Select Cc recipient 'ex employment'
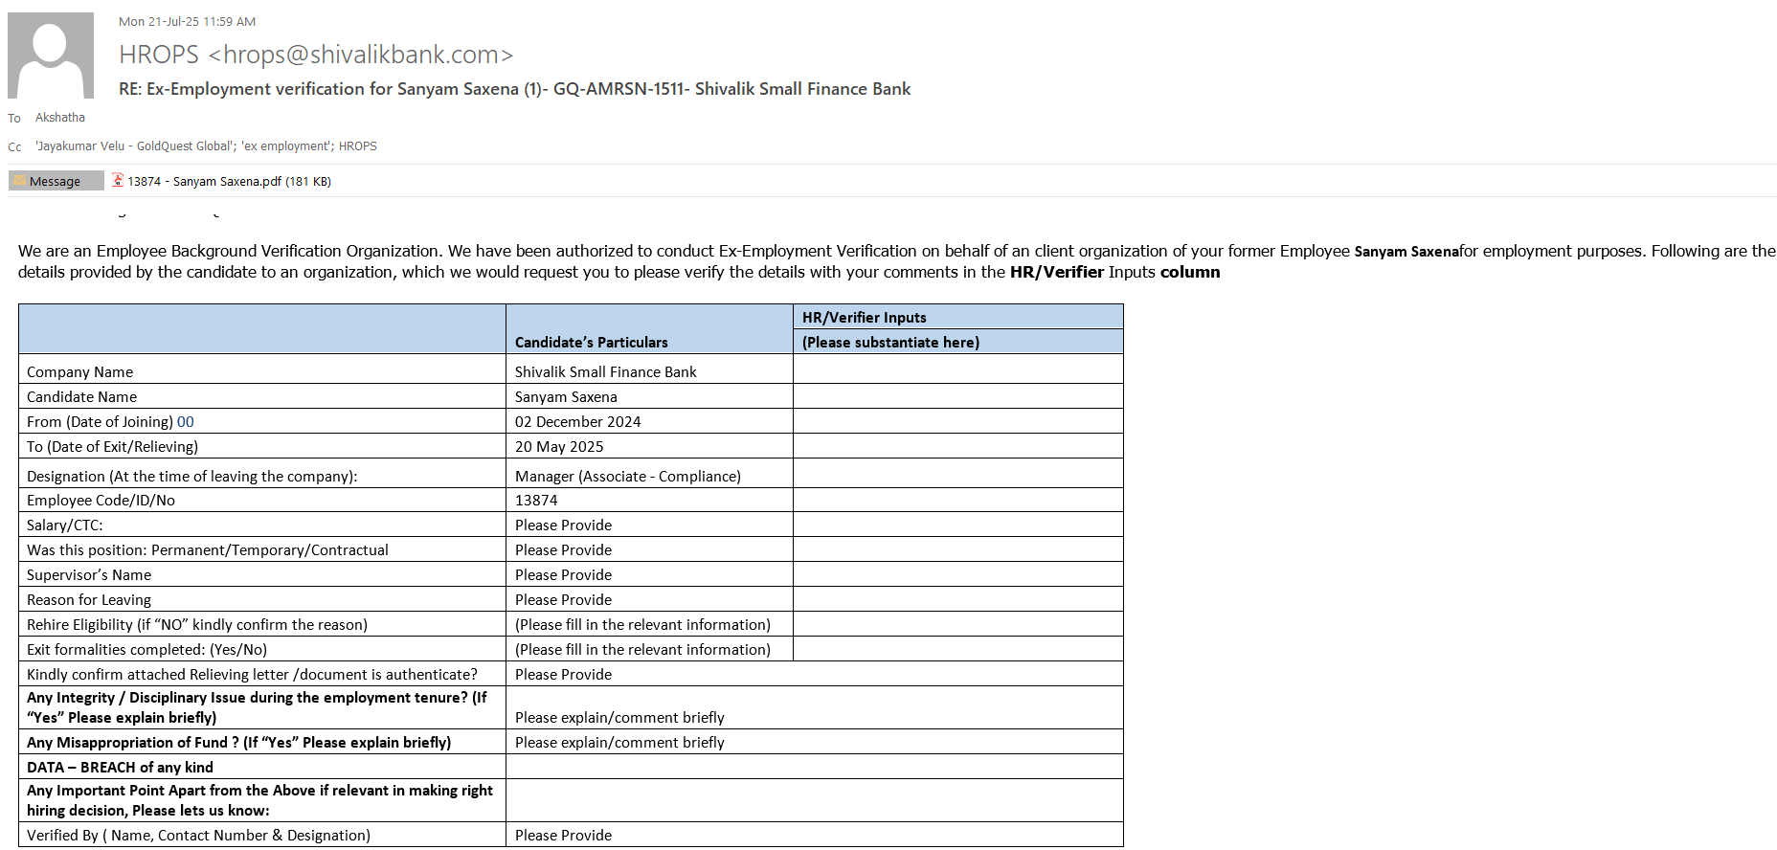This screenshot has height=850, width=1777. 285,146
